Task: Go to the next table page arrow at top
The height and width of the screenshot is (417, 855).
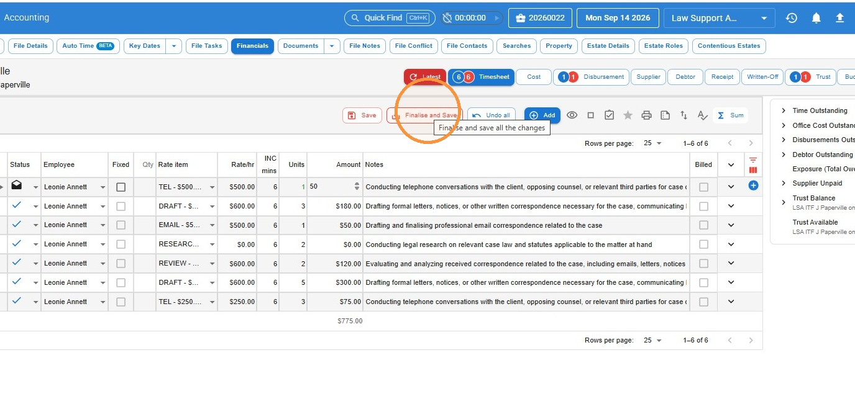Action: pyautogui.click(x=751, y=143)
